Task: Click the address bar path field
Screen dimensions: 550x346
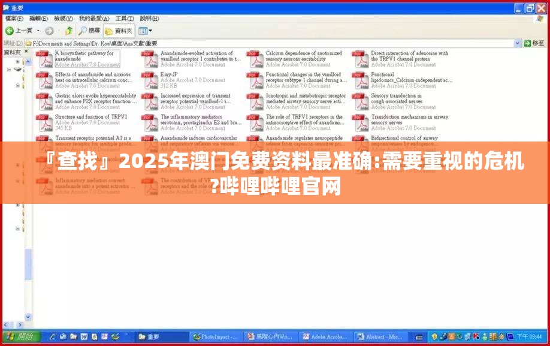Action: coord(270,43)
